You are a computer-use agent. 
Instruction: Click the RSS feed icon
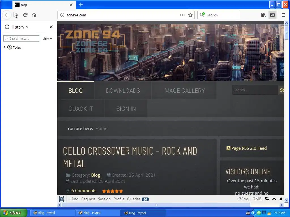(229, 148)
